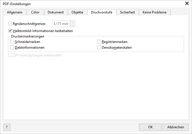Open the Dokument tab
The width and height of the screenshot is (192, 134).
click(x=56, y=12)
